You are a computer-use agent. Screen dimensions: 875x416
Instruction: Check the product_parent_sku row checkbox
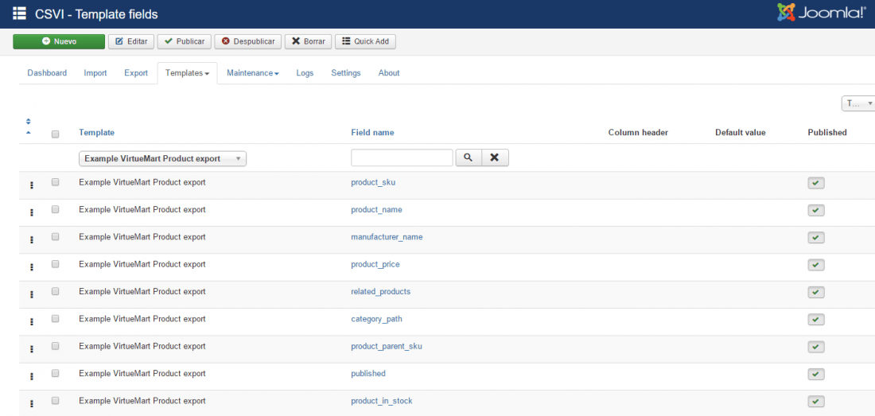(x=55, y=346)
